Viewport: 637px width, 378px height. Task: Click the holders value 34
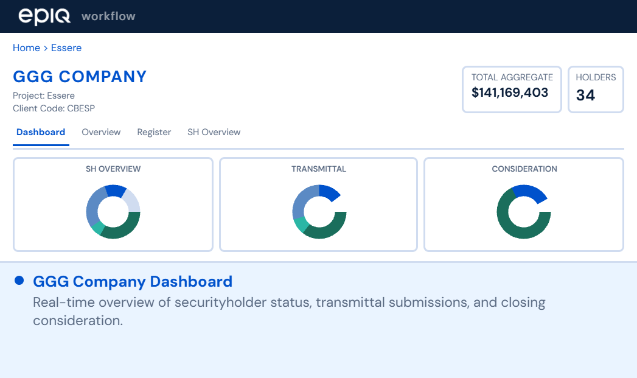[x=585, y=95]
